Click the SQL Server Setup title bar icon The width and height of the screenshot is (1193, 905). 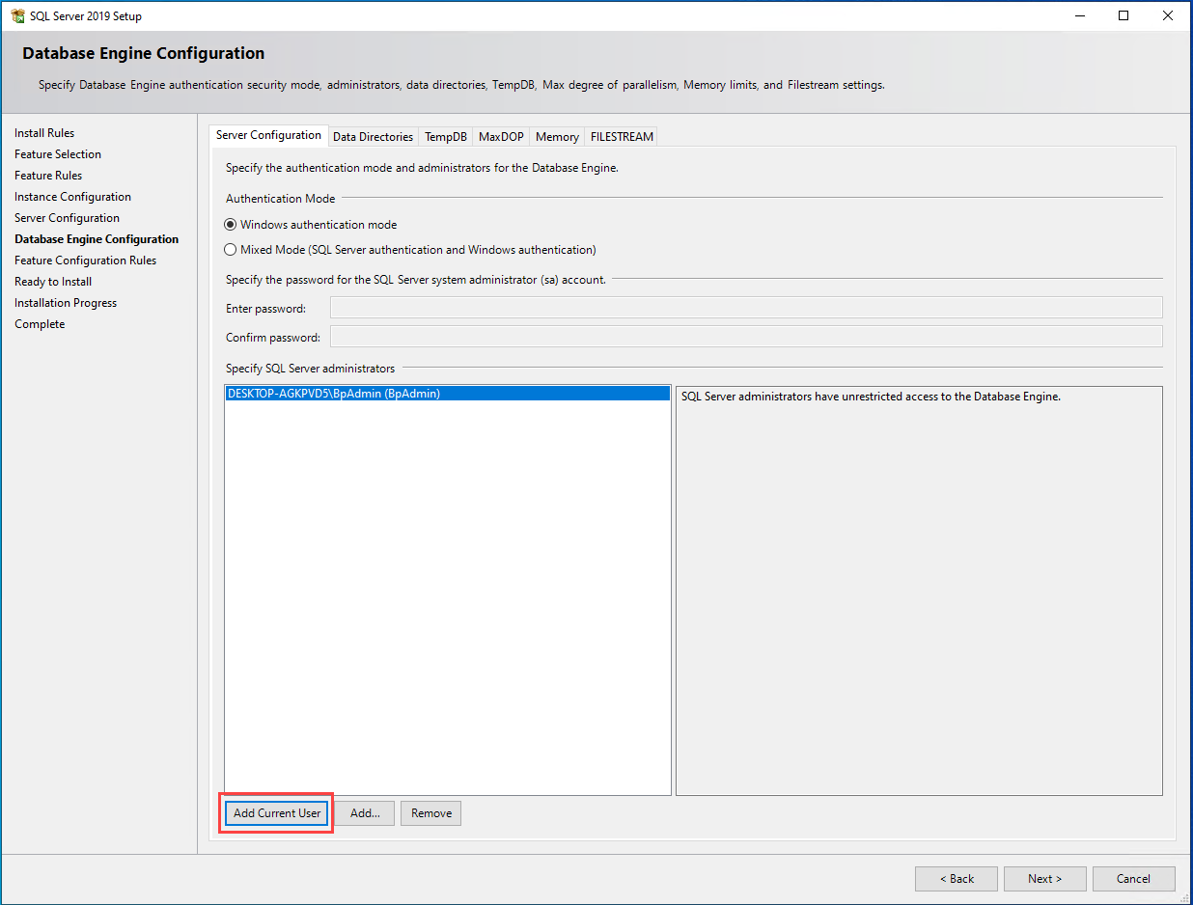17,15
